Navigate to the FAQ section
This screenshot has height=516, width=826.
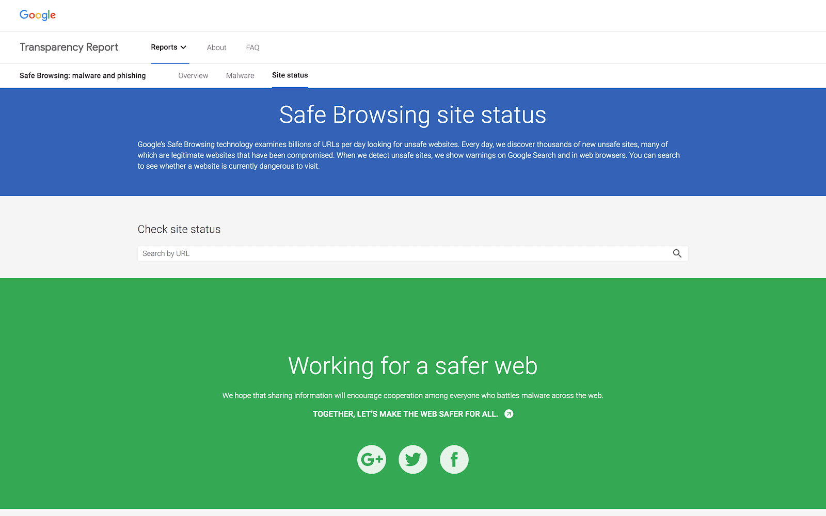pyautogui.click(x=252, y=47)
